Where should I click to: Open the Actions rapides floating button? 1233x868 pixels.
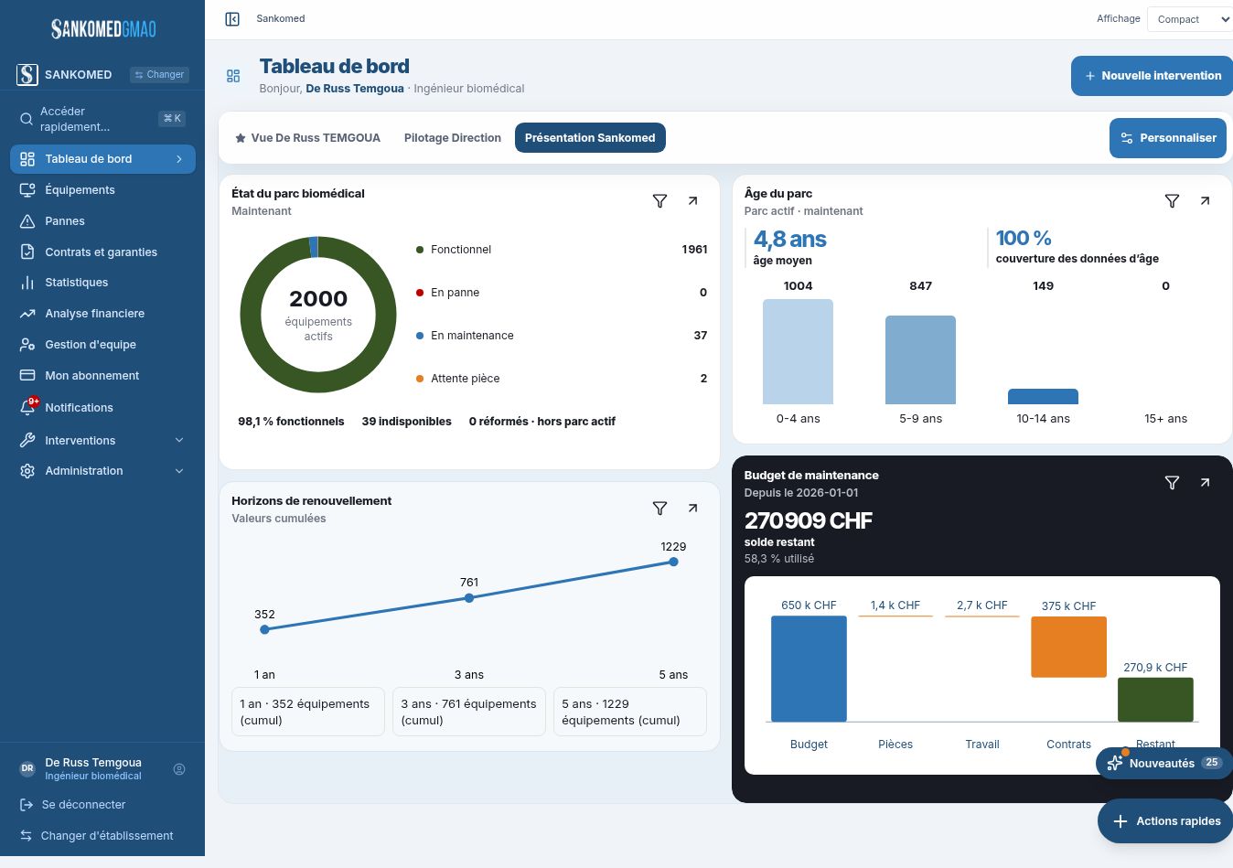[x=1166, y=821]
